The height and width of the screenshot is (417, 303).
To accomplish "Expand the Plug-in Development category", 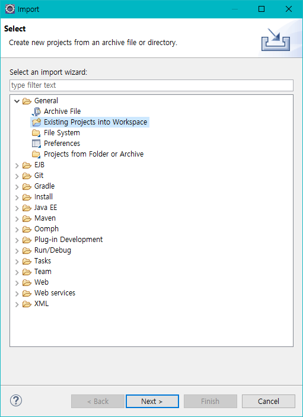I will (17, 240).
